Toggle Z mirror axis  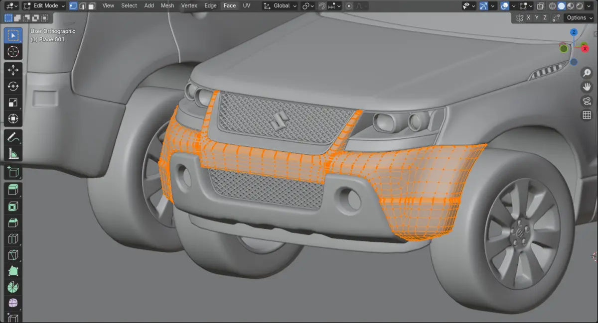pyautogui.click(x=545, y=18)
